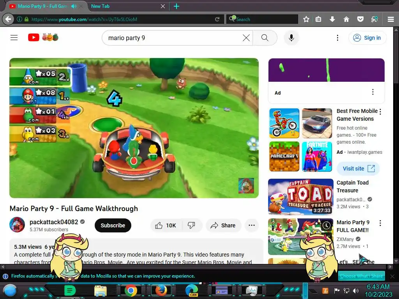399x299 pixels.
Task: Launch Google Chrome from taskbar
Action: pyautogui.click(x=131, y=290)
